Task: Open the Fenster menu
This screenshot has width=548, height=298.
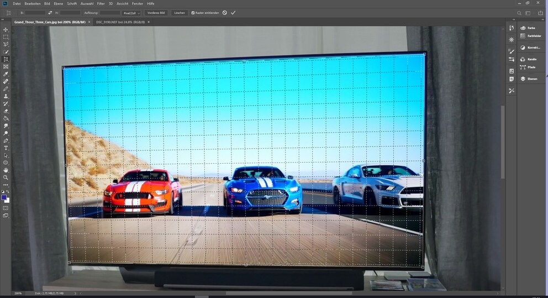Action: click(138, 3)
